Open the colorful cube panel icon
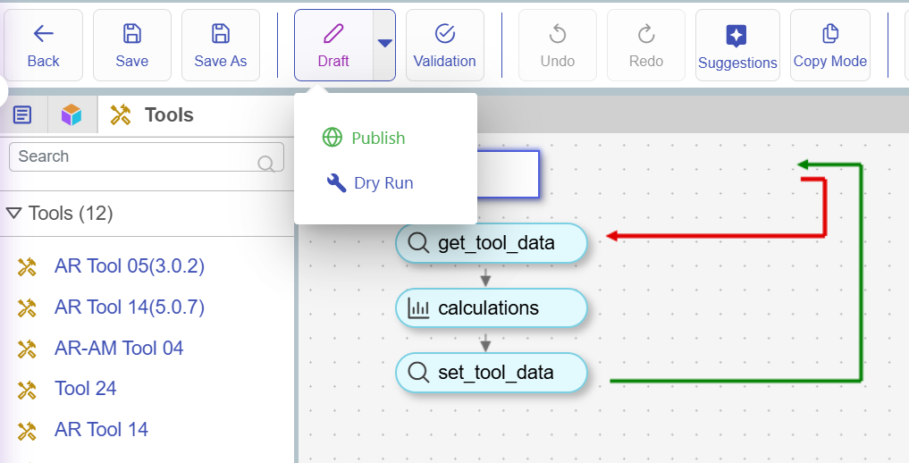909x463 pixels. point(72,114)
